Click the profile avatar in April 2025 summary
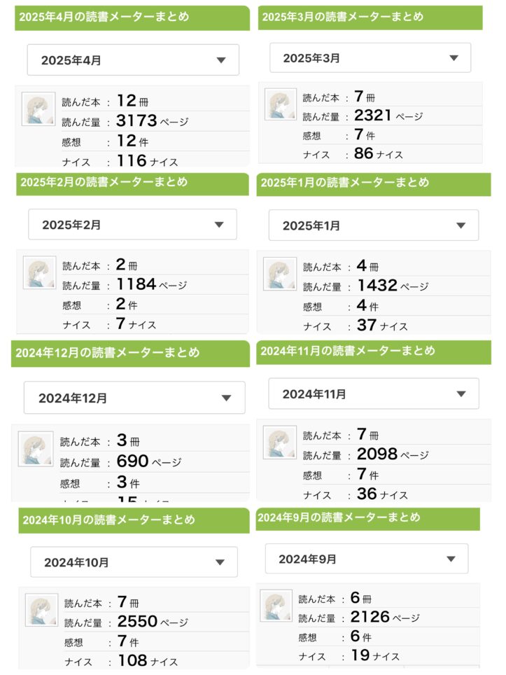The width and height of the screenshot is (506, 675). 38,109
